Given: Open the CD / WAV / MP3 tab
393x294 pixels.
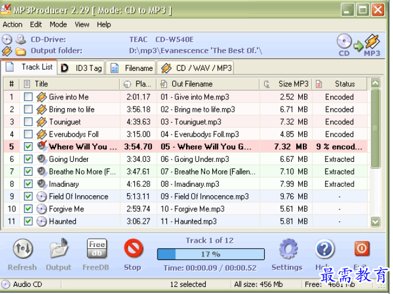Looking at the screenshot, I should (196, 68).
